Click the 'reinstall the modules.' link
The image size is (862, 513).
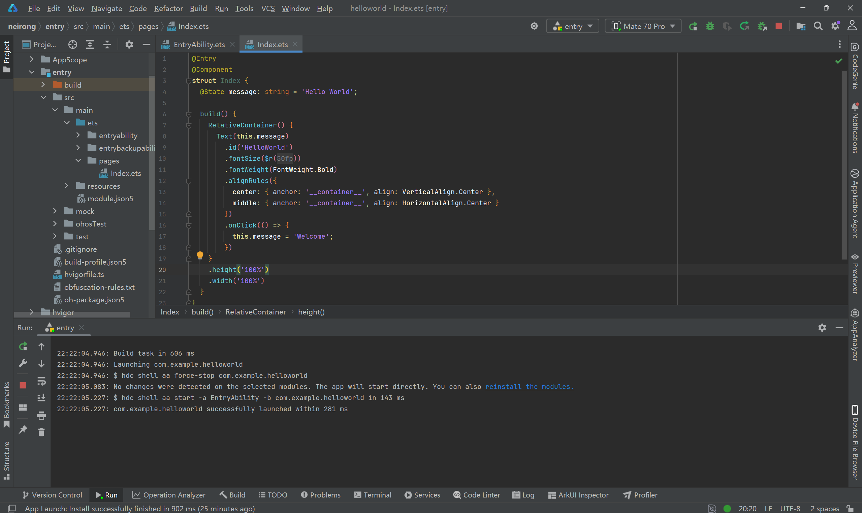[x=529, y=387]
